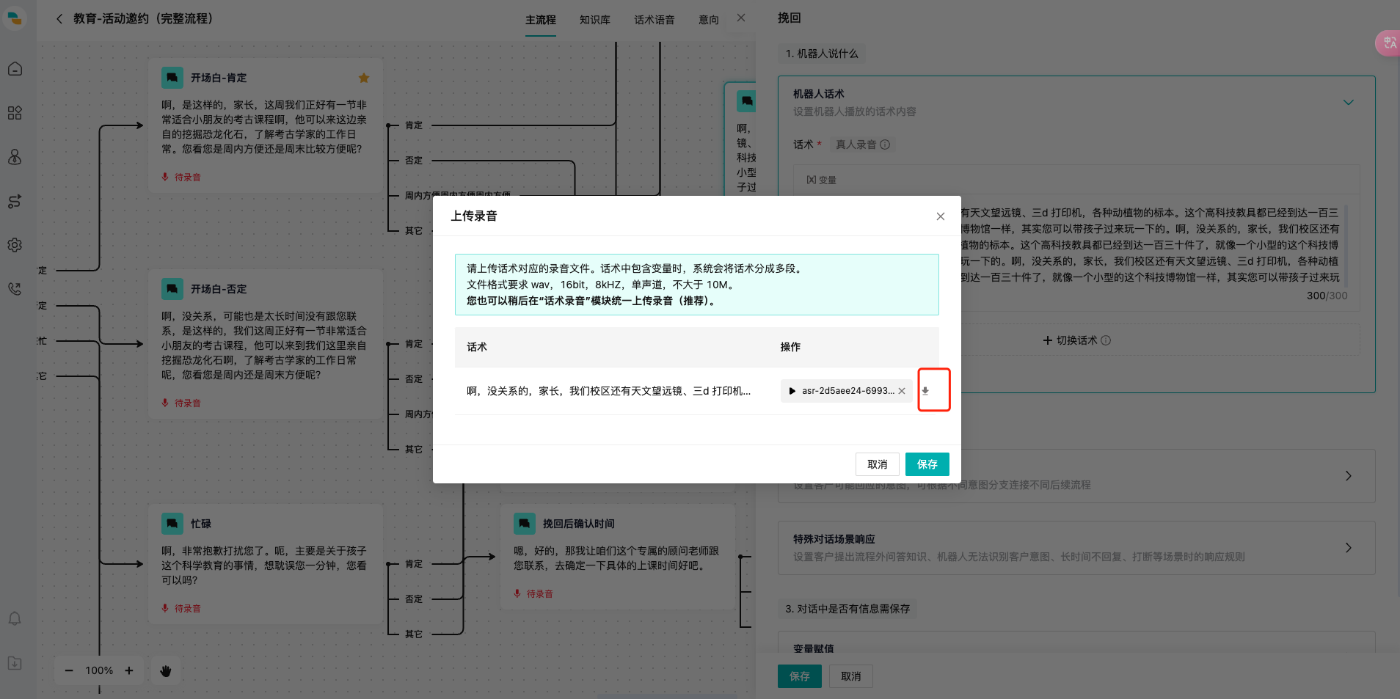Zoom out with the minus button

69,670
